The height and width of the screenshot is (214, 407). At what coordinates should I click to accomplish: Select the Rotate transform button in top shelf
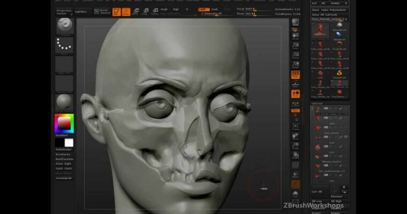coord(155,12)
